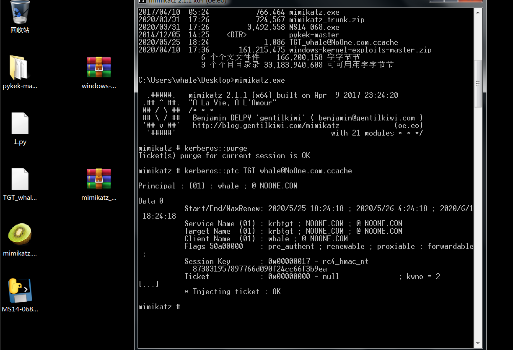
Task: Select the 1.py file icon
Action: pyautogui.click(x=20, y=128)
